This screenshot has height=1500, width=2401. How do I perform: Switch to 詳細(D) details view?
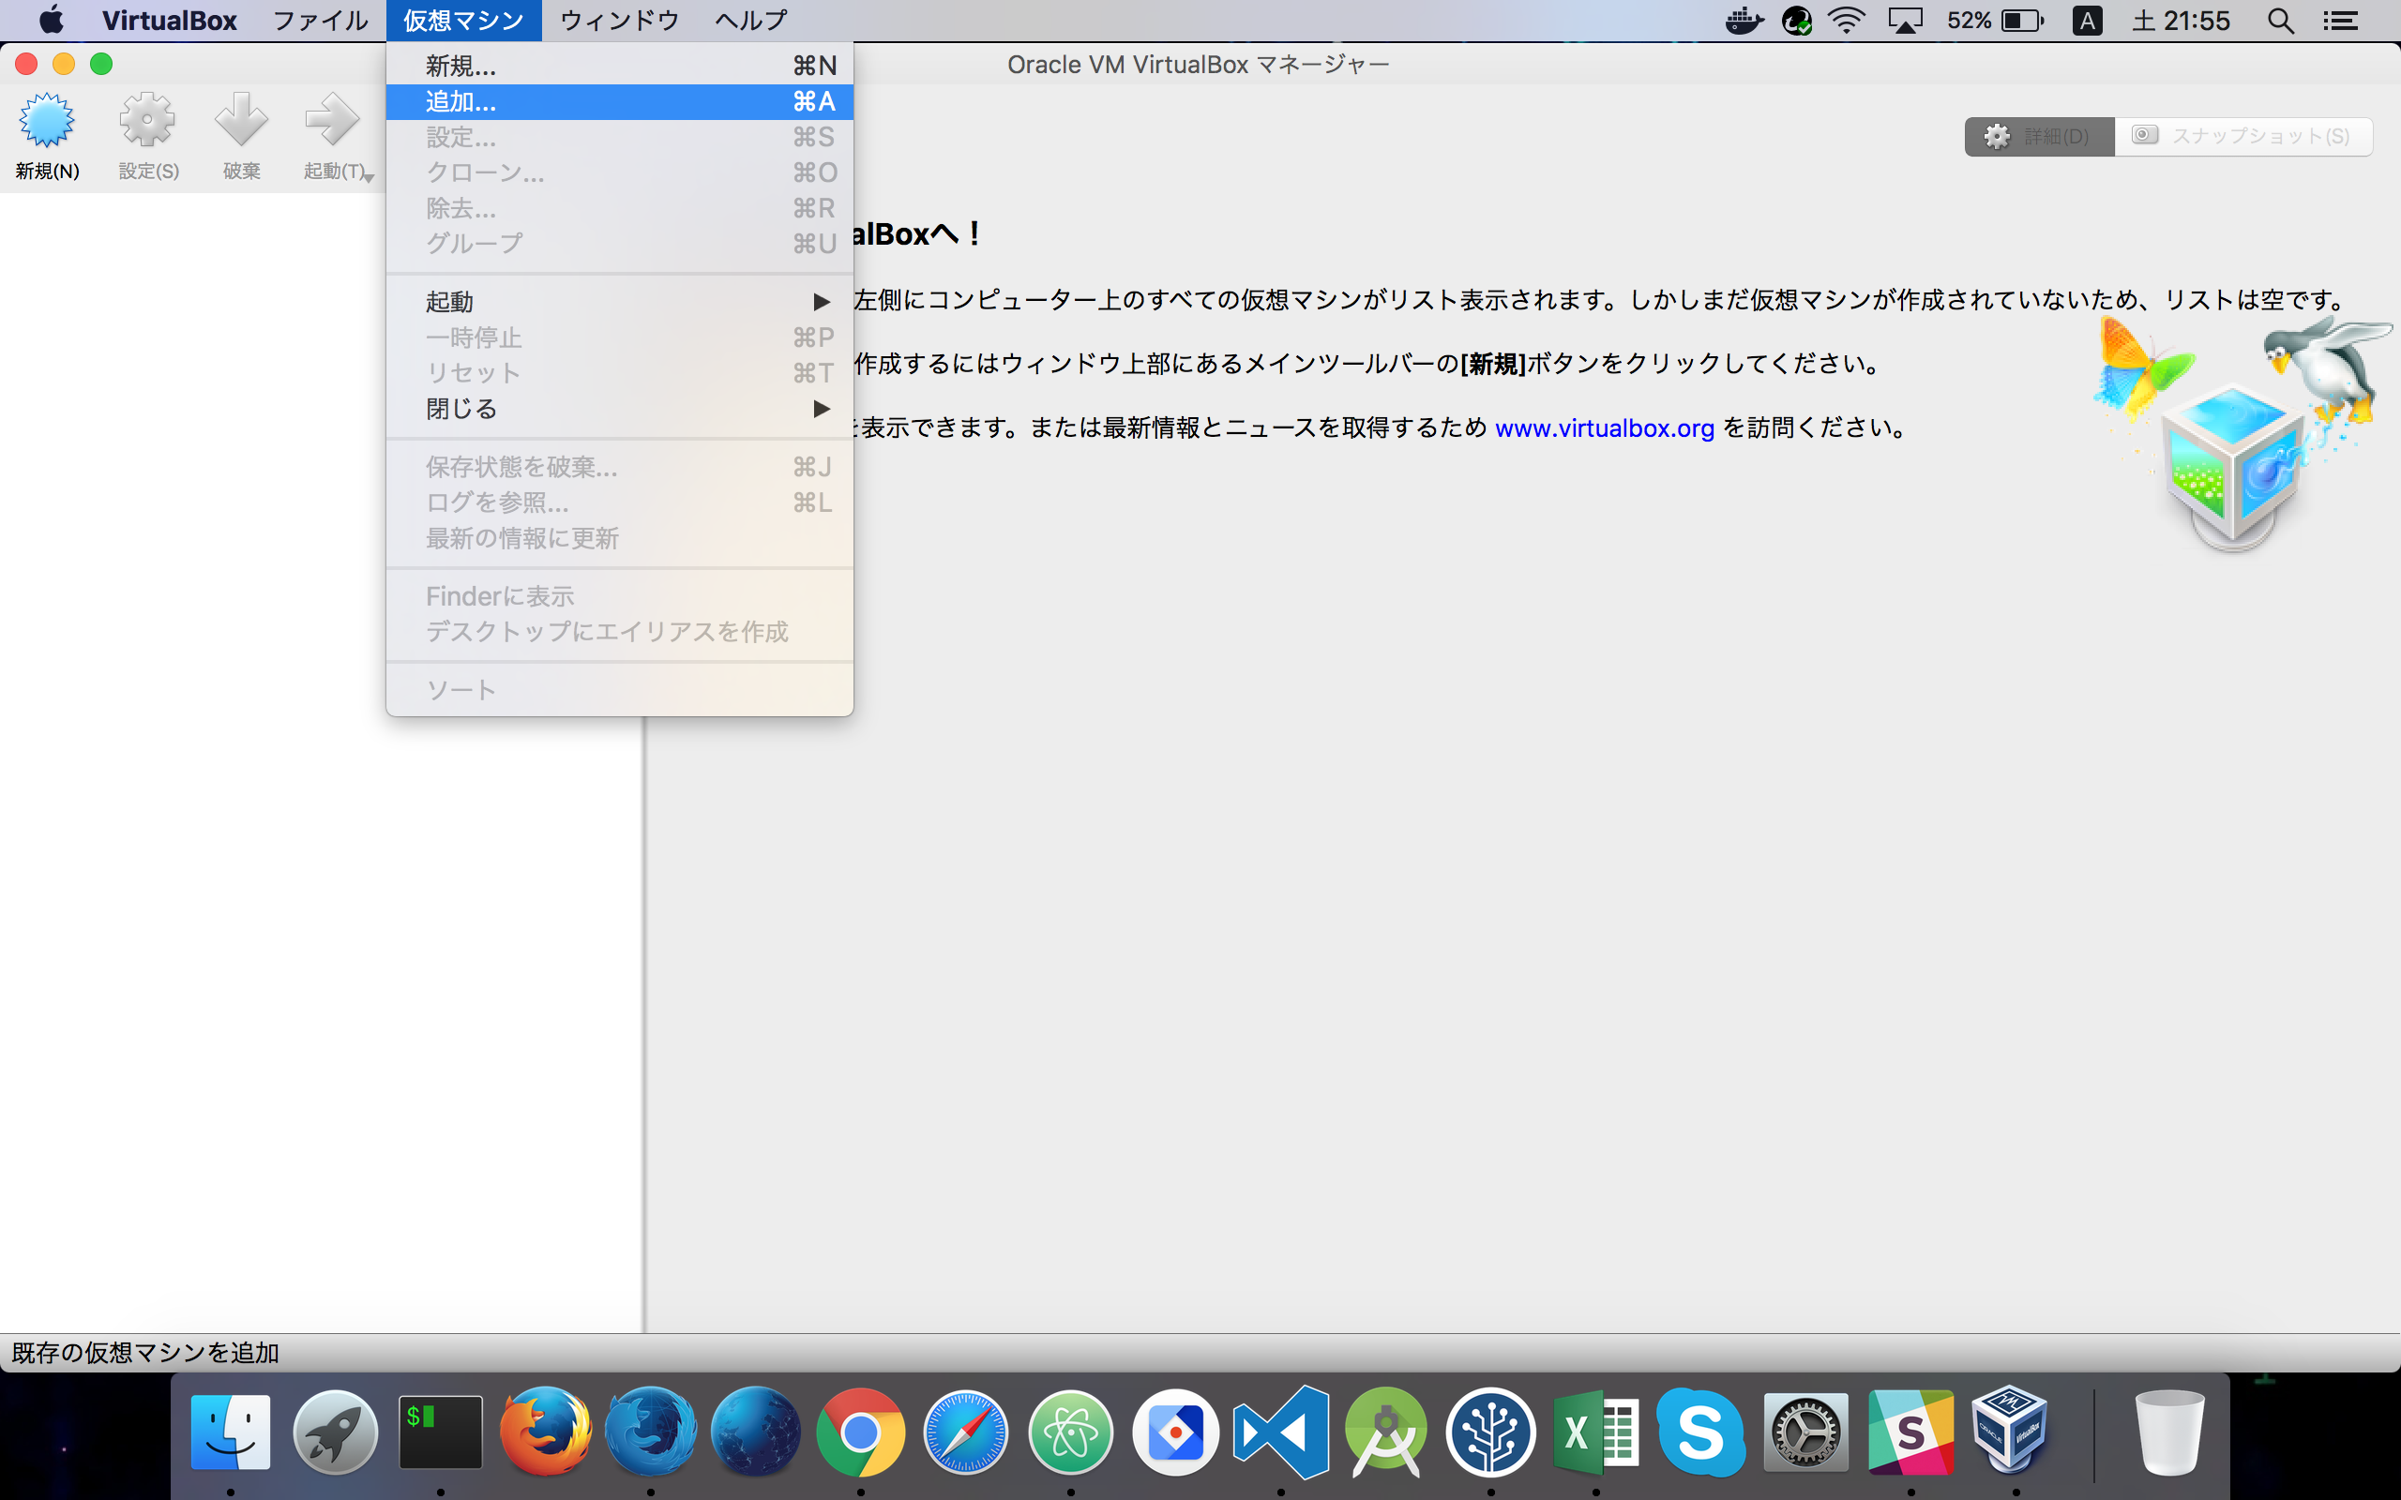[2039, 137]
